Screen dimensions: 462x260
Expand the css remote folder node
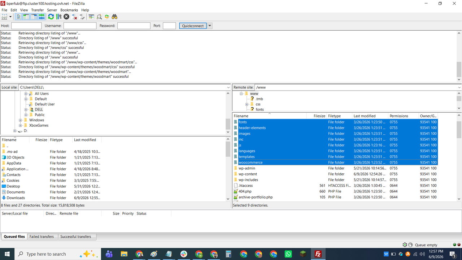point(247,104)
